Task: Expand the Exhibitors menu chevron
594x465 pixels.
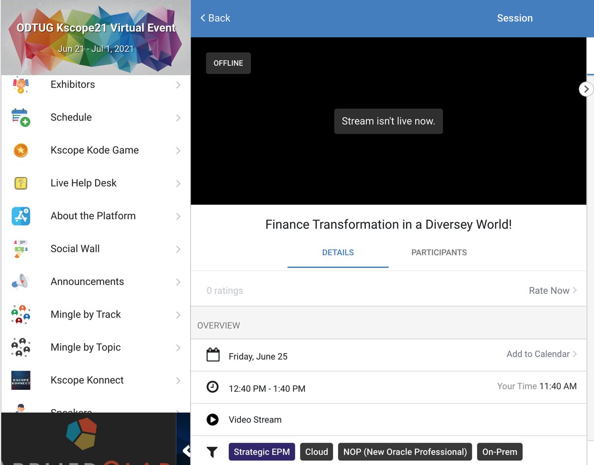Action: [x=178, y=85]
